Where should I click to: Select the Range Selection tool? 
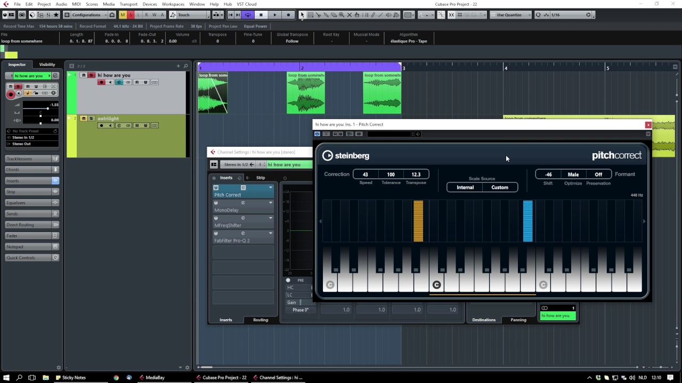click(311, 15)
